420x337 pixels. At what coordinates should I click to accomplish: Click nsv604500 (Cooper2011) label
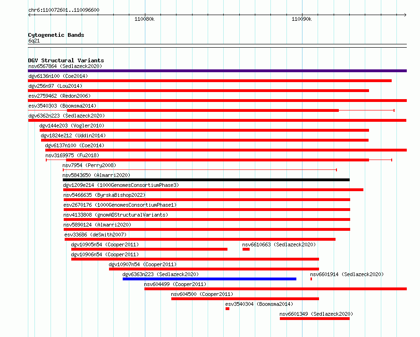click(x=202, y=294)
